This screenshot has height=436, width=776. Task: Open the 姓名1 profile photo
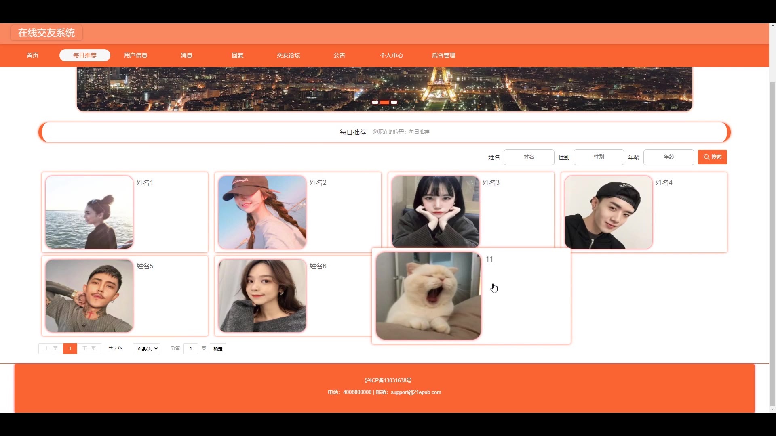coord(89,212)
